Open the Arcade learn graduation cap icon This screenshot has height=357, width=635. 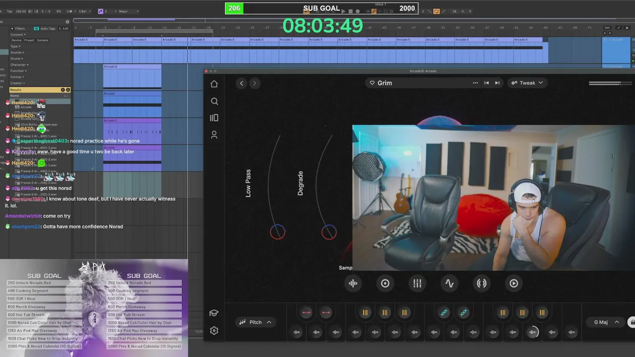coord(214,313)
